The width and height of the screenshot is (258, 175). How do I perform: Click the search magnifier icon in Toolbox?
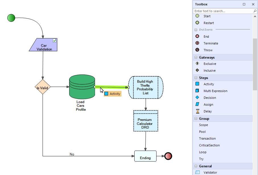255,11
